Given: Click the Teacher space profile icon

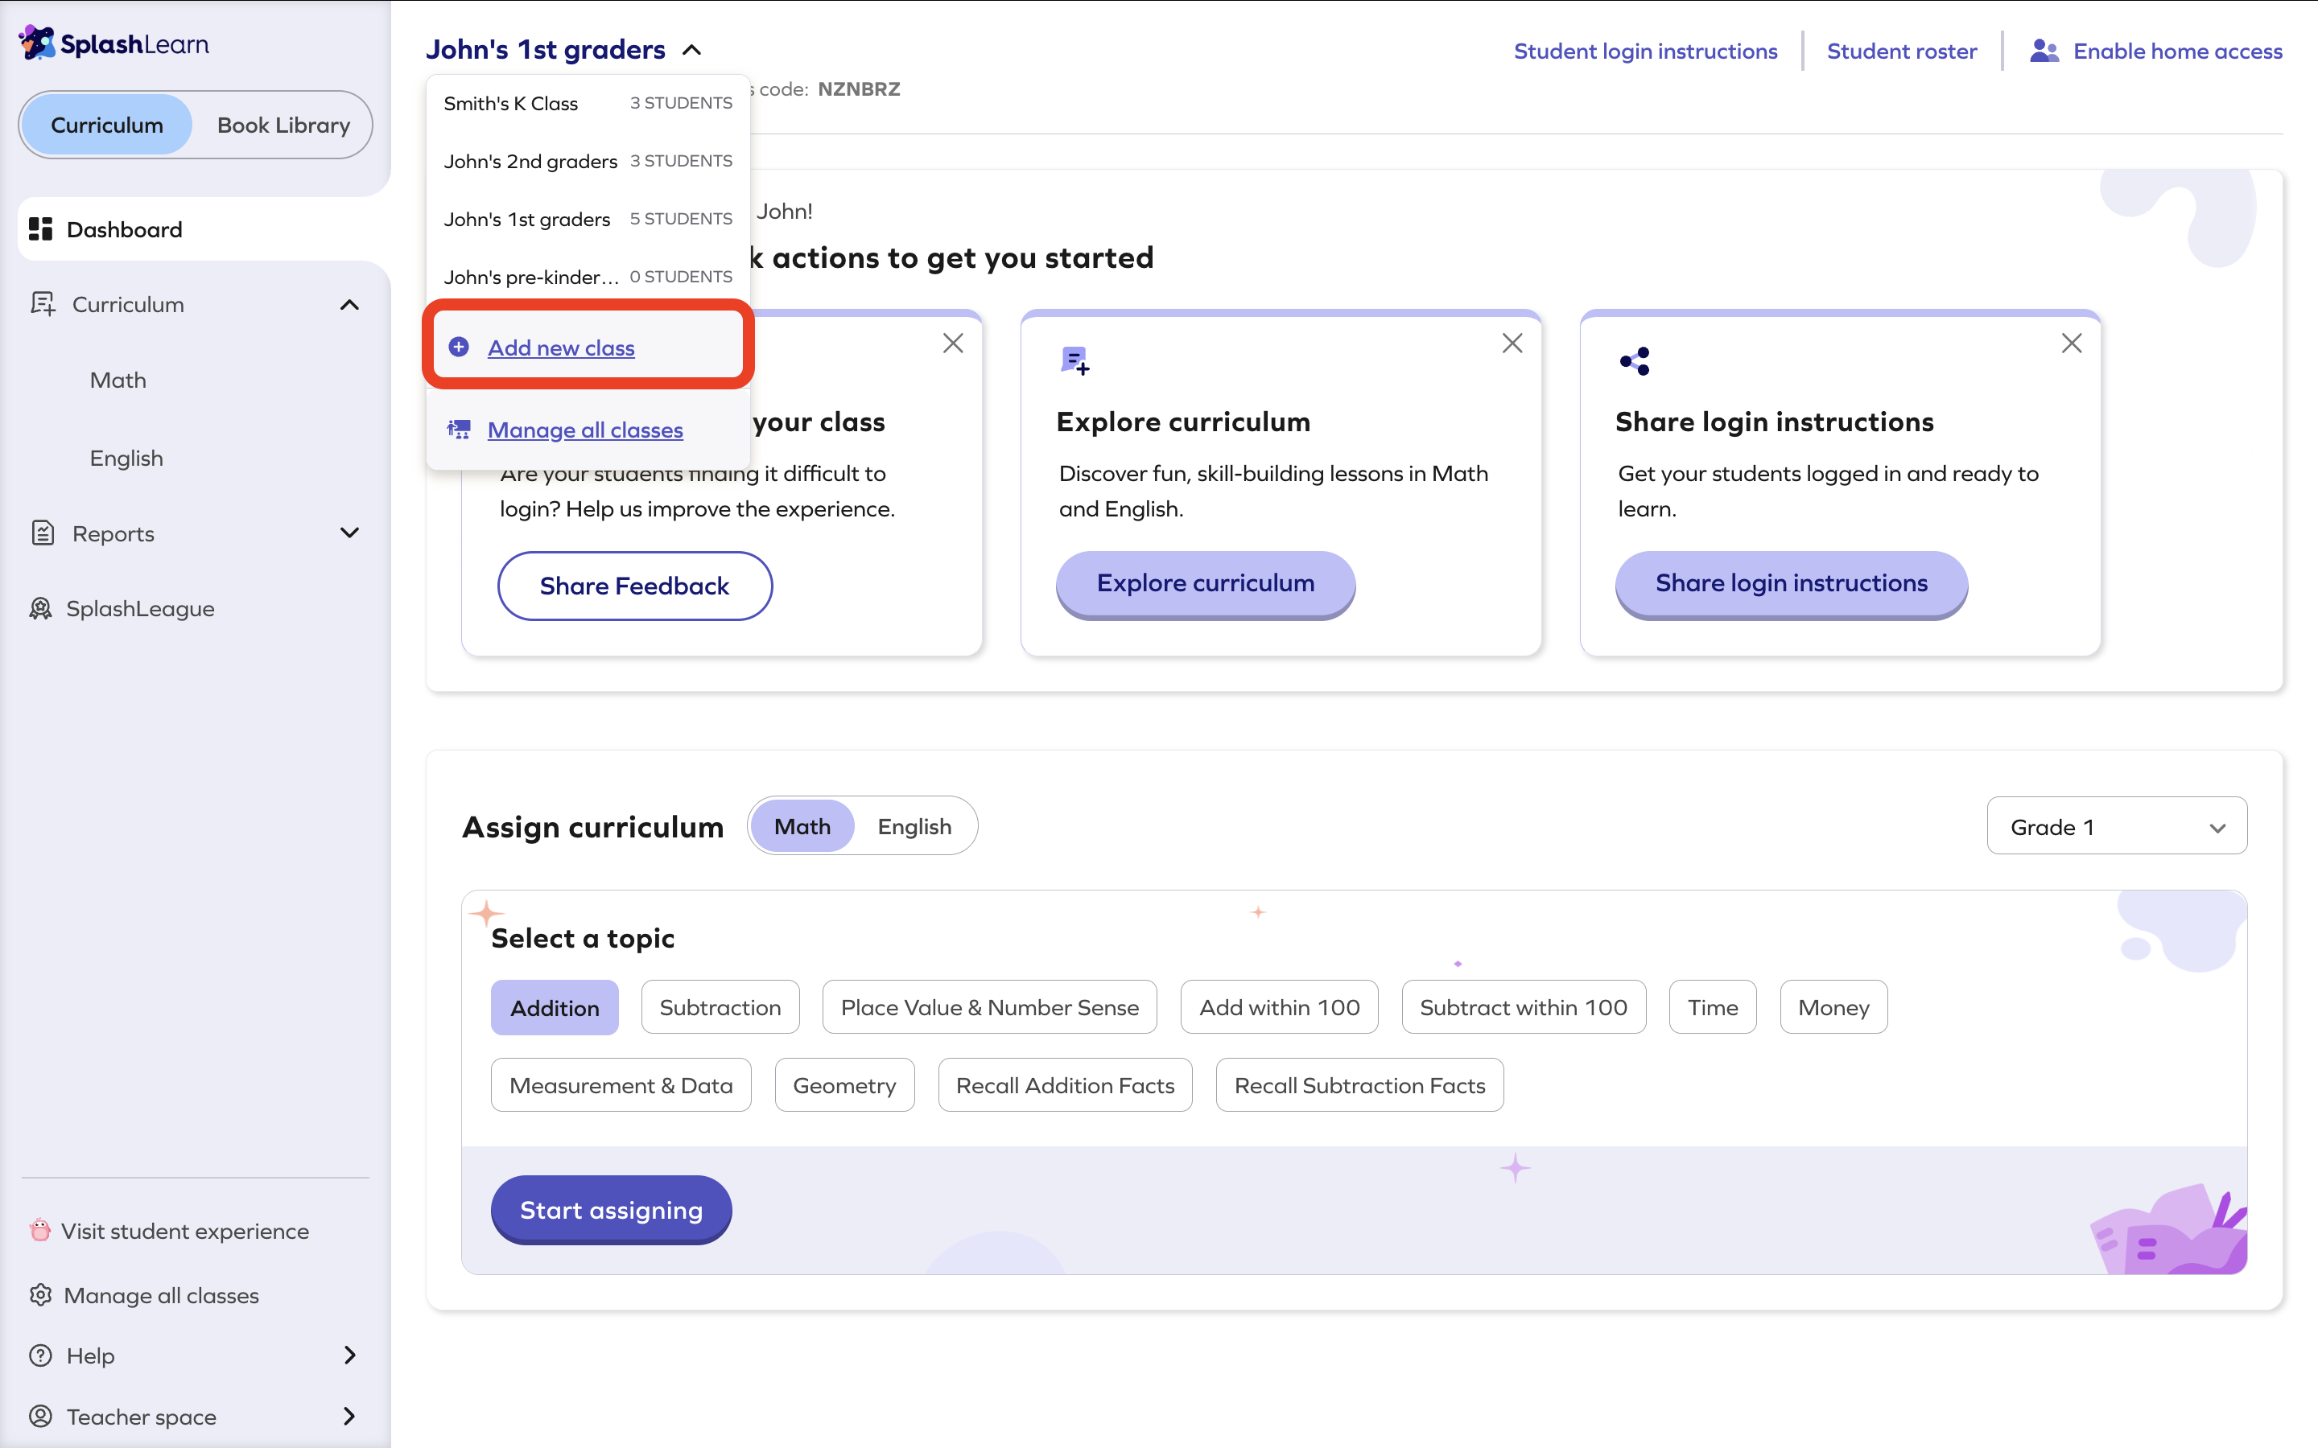Looking at the screenshot, I should [x=40, y=1416].
